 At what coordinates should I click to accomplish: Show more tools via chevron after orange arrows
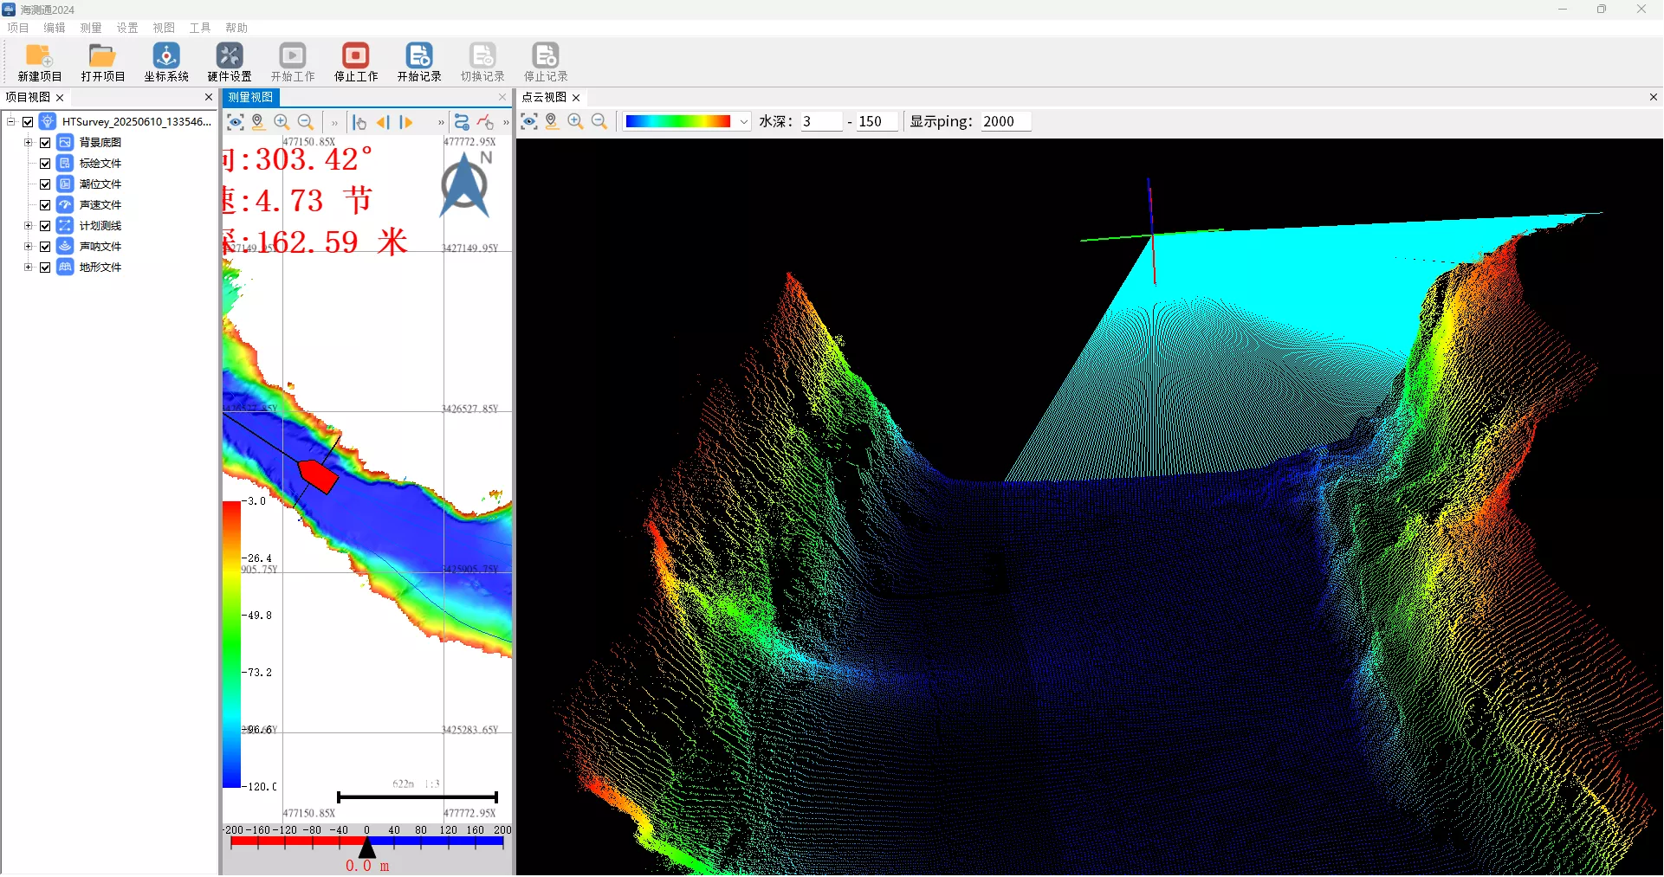coord(441,123)
